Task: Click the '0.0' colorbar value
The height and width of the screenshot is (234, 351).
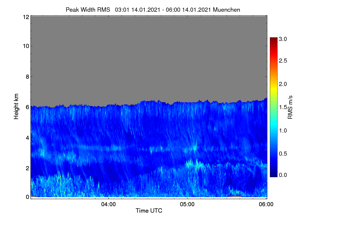Action: (283, 175)
